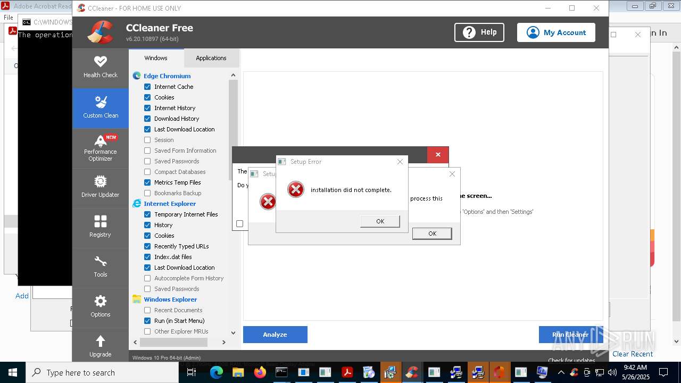This screenshot has height=383, width=681.
Task: Uncheck Metrics Temp Files
Action: (x=147, y=182)
